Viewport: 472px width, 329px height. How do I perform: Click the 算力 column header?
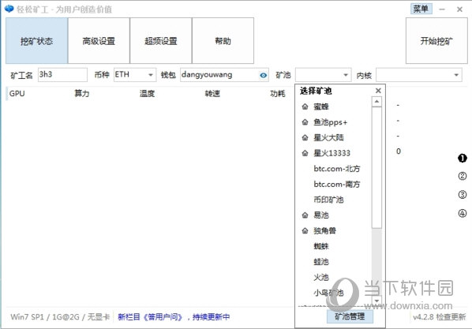point(82,94)
